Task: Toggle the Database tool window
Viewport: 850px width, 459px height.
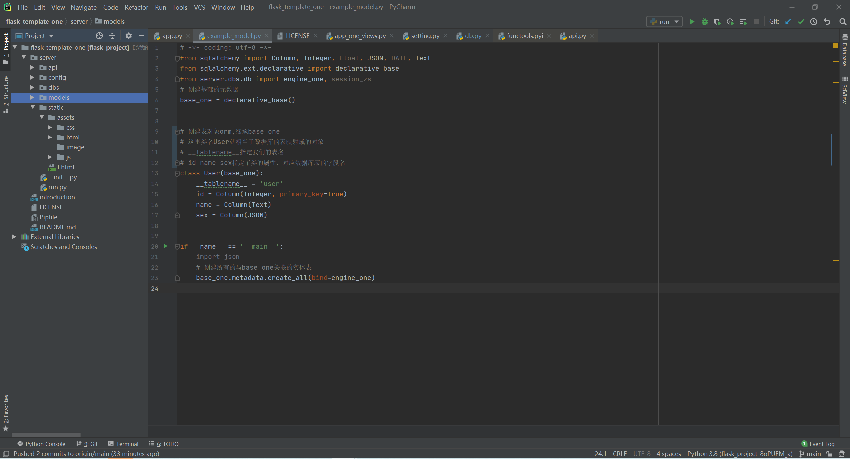Action: pyautogui.click(x=845, y=51)
